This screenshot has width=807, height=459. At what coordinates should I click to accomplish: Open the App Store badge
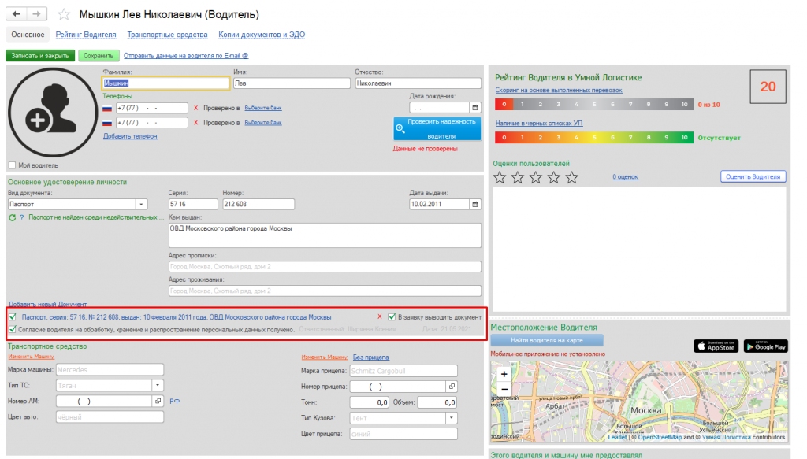[716, 346]
